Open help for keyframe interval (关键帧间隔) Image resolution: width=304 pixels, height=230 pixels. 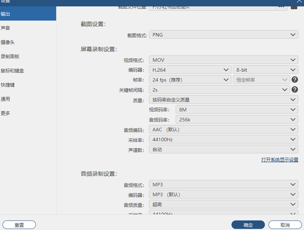(x=294, y=90)
